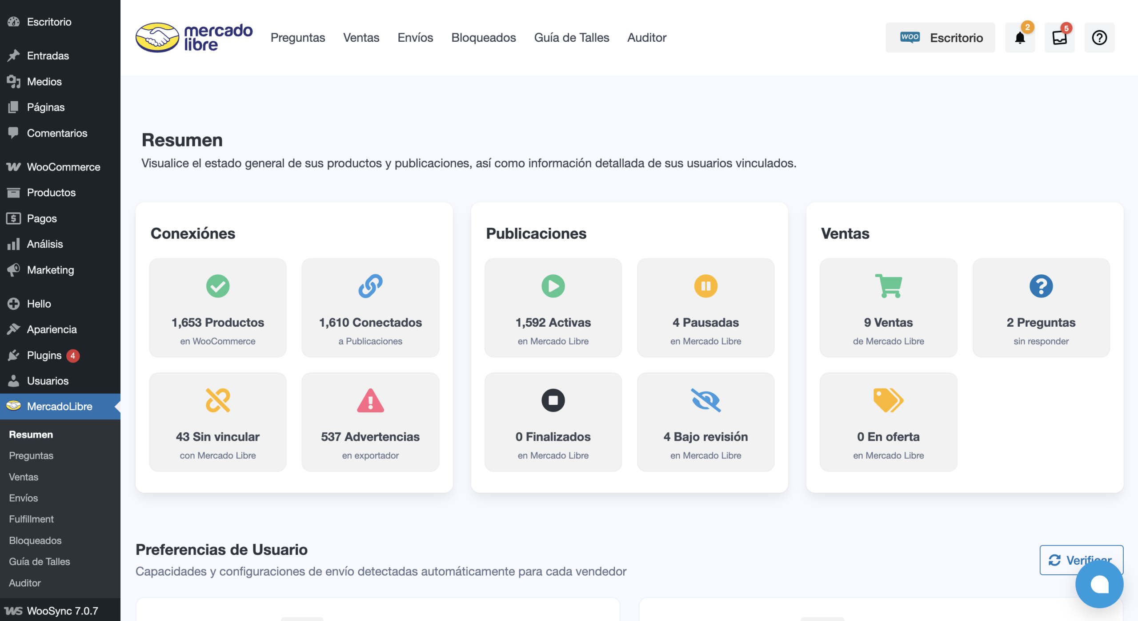1138x621 pixels.
Task: Click the '9 Ventas' text
Action: [889, 322]
